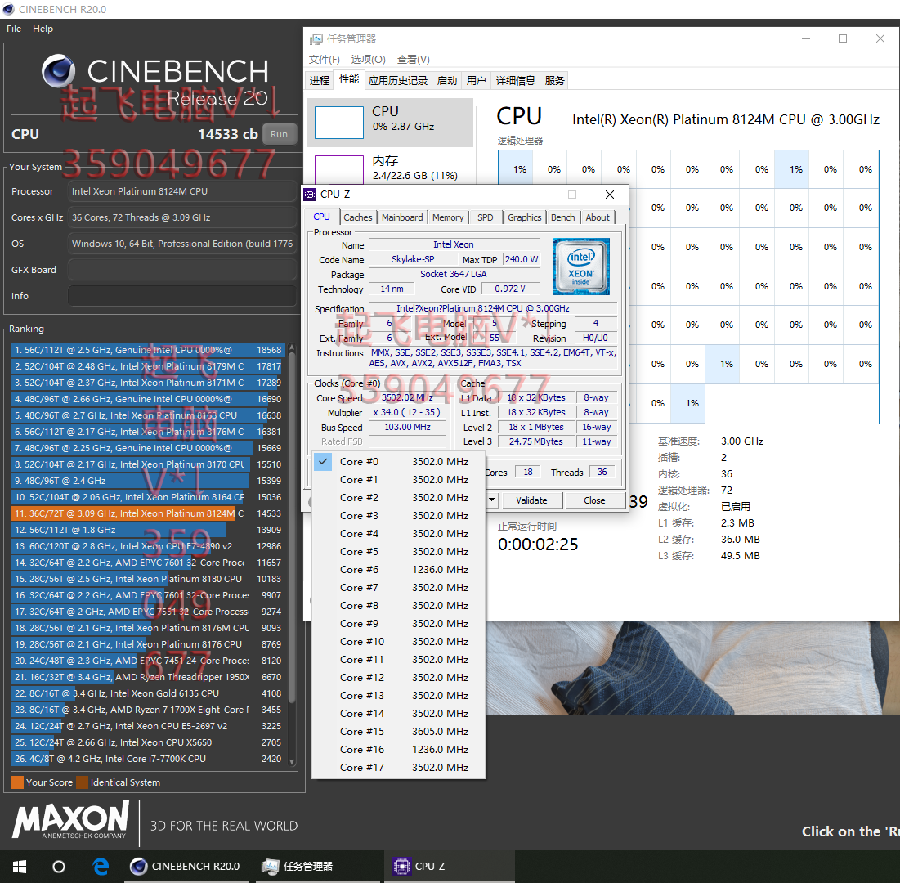Open SPD tab in CPU-Z
The width and height of the screenshot is (900, 883).
click(x=485, y=217)
